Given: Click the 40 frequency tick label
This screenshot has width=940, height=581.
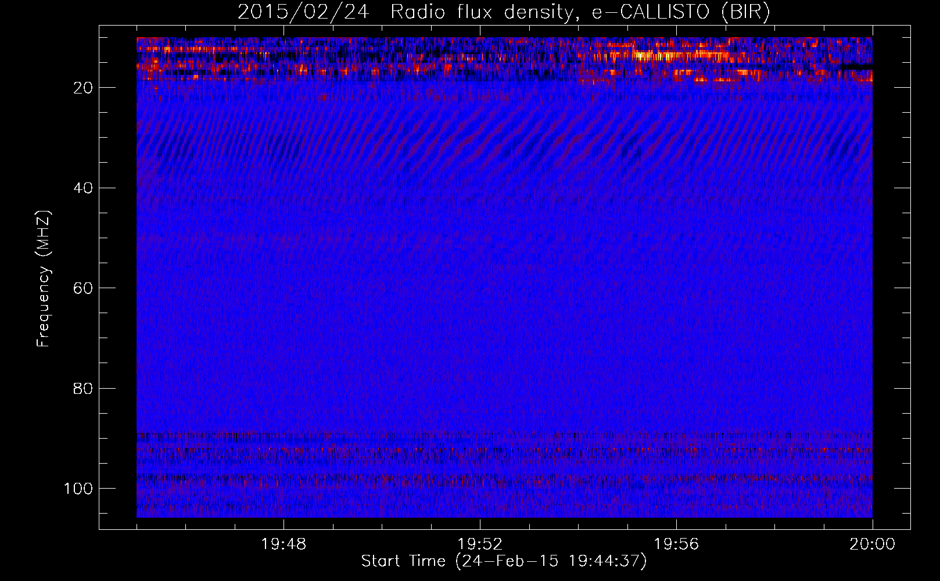Looking at the screenshot, I should pos(83,188).
